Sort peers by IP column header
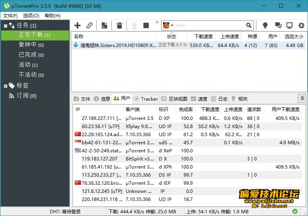This screenshot has height=216, width=308. pos(98,109)
